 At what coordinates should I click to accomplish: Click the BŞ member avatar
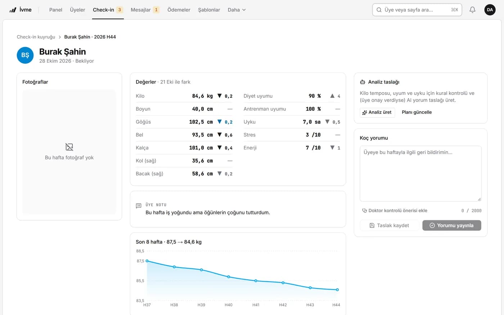tap(25, 55)
